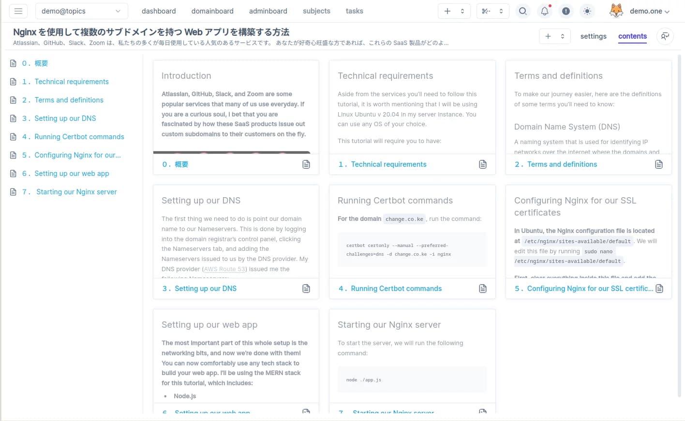Switch to subjects
This screenshot has width=685, height=421.
point(316,11)
